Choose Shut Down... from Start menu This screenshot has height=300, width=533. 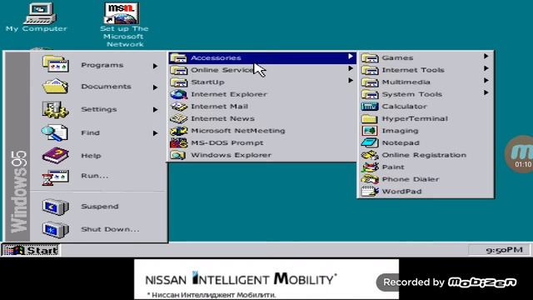pyautogui.click(x=98, y=229)
